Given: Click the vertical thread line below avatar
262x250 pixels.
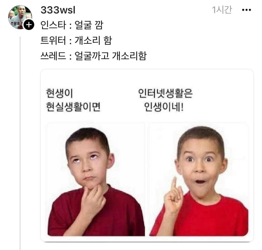Looking at the screenshot, I should point(20,143).
